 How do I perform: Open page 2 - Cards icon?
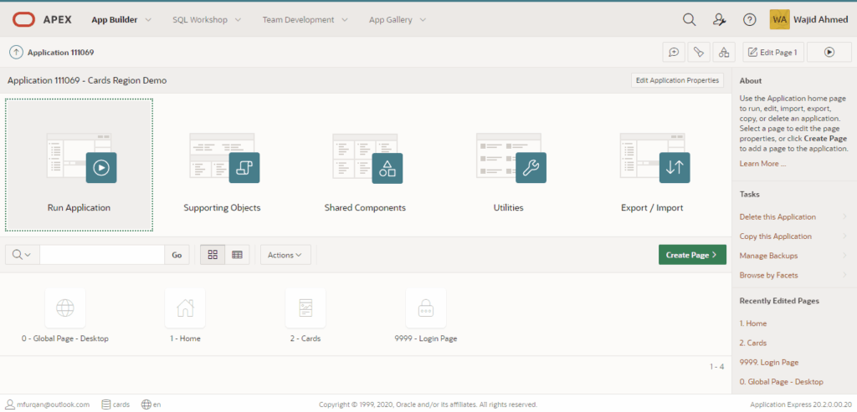305,308
